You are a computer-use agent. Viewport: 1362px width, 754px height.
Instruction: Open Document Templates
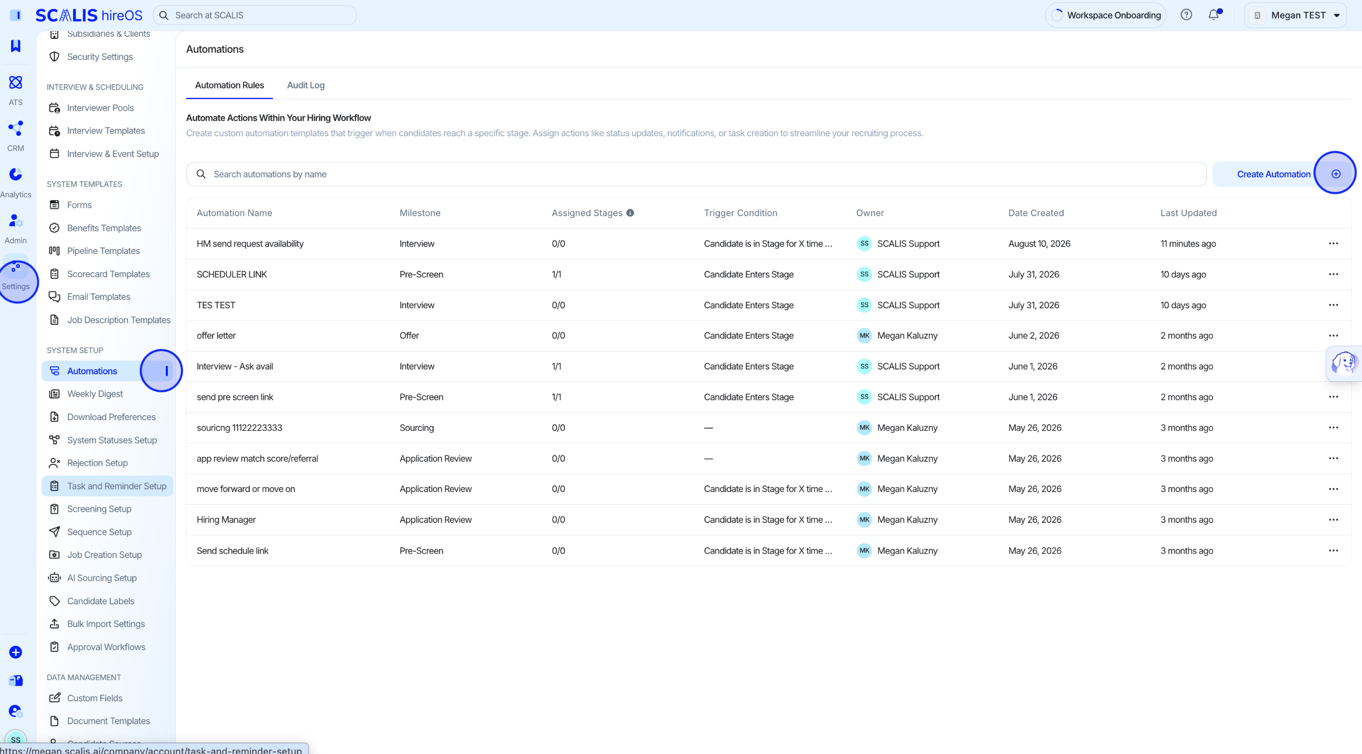108,721
